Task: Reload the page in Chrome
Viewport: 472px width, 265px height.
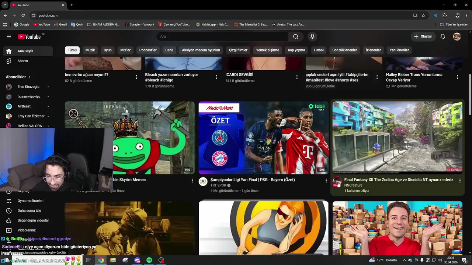Action: 23,15
